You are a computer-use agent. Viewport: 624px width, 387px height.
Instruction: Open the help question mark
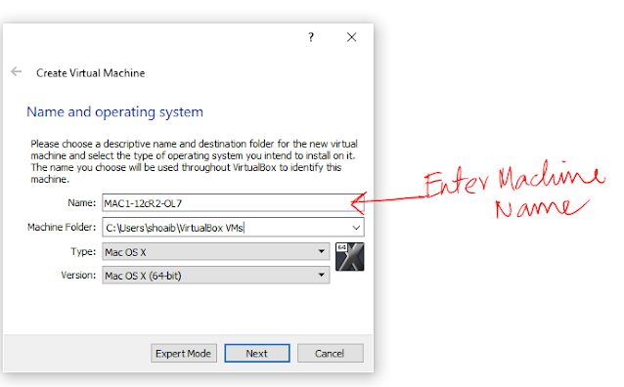pyautogui.click(x=311, y=37)
